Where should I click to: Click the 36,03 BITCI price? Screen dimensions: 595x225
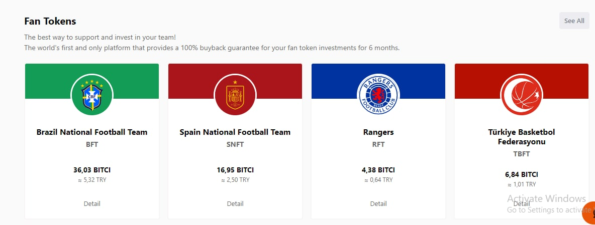tap(92, 170)
